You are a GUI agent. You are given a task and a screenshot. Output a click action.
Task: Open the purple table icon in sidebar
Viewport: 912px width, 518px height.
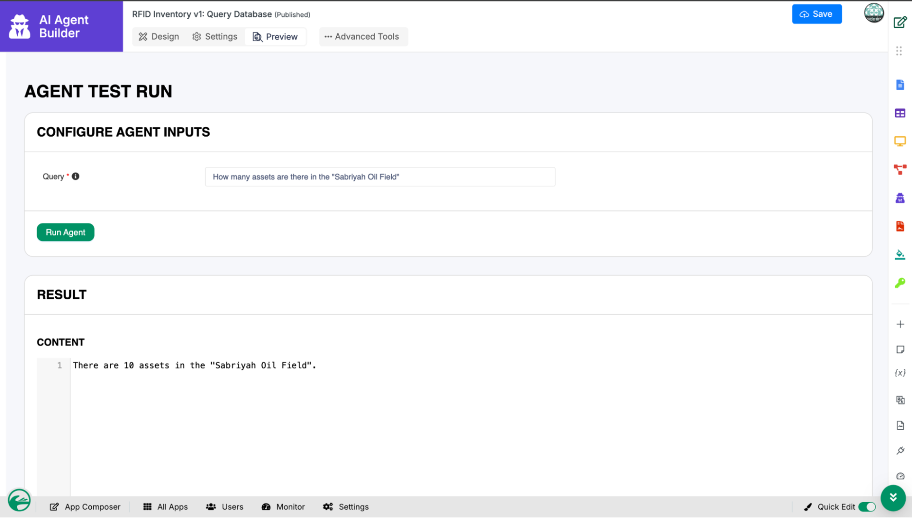(900, 113)
